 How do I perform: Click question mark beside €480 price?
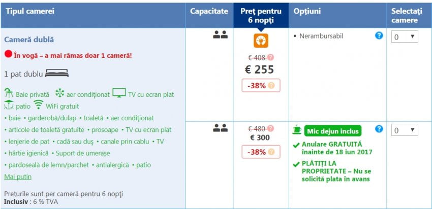[x=271, y=128]
